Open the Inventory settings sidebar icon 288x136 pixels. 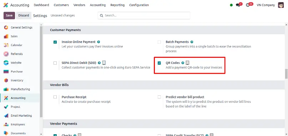(x=6, y=80)
